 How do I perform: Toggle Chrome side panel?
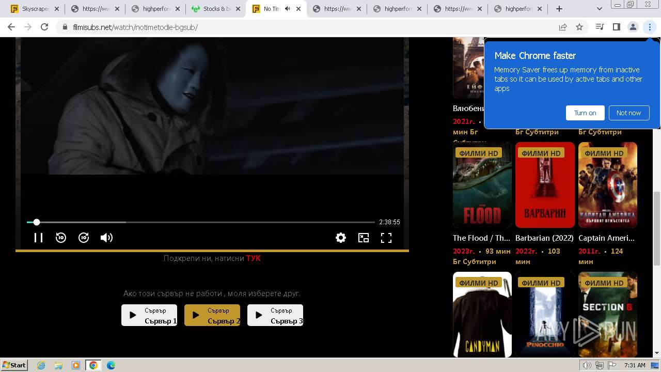tap(616, 27)
